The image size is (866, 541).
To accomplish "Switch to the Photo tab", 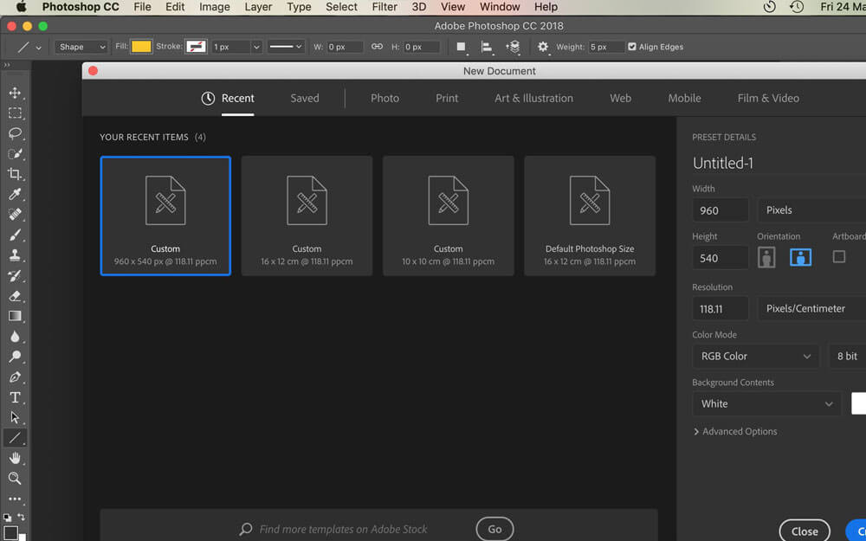I will point(385,99).
